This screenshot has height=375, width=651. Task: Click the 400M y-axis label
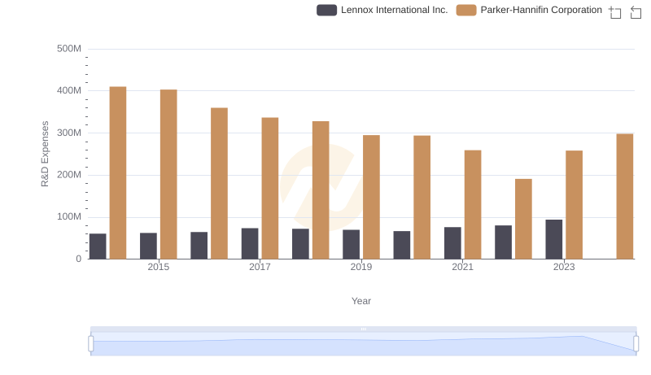[69, 90]
